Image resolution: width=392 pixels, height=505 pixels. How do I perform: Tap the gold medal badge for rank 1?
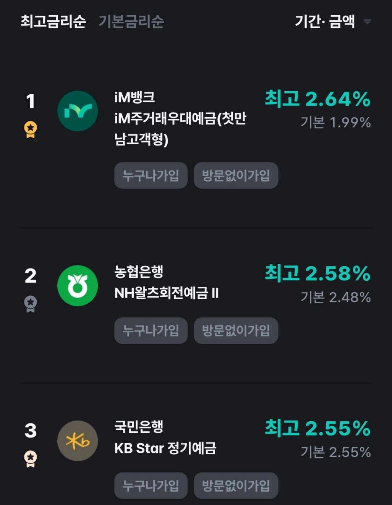pos(31,129)
